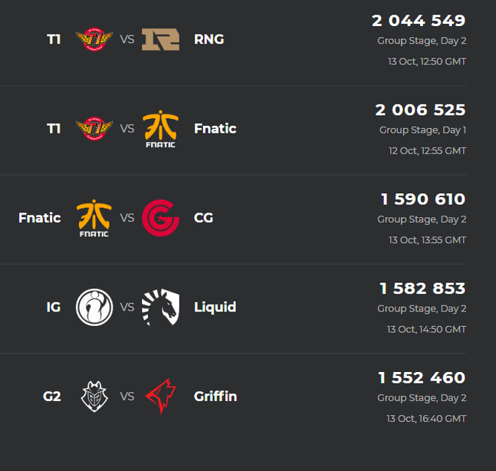Click the G2 team logo
The width and height of the screenshot is (496, 471).
point(94,397)
